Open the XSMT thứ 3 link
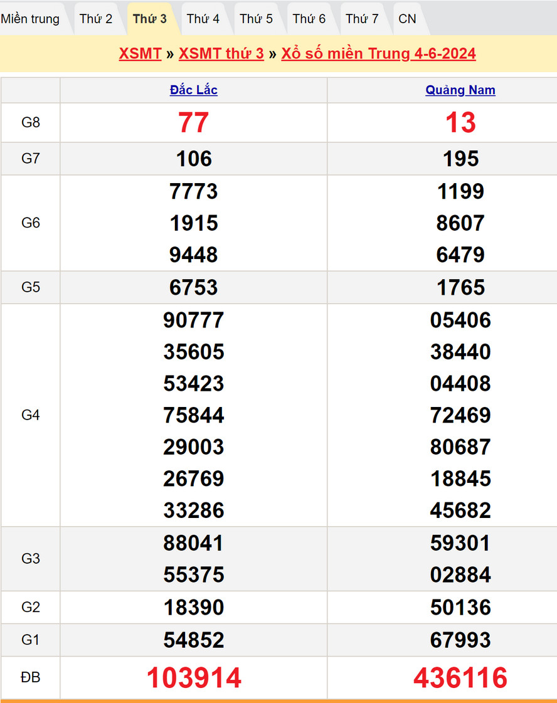The height and width of the screenshot is (703, 557). click(x=221, y=53)
